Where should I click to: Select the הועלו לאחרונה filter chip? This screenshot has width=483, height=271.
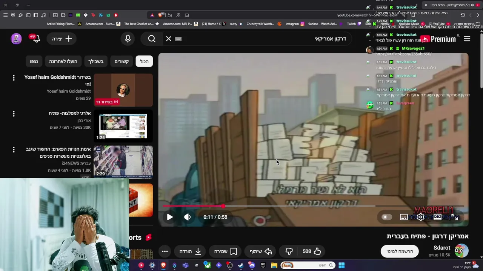point(63,61)
